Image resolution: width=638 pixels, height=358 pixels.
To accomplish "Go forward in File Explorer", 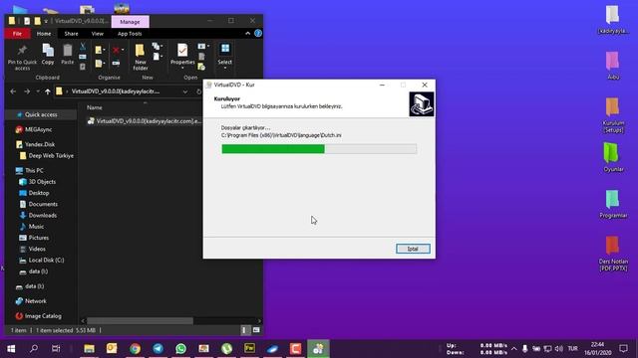I will pos(27,91).
